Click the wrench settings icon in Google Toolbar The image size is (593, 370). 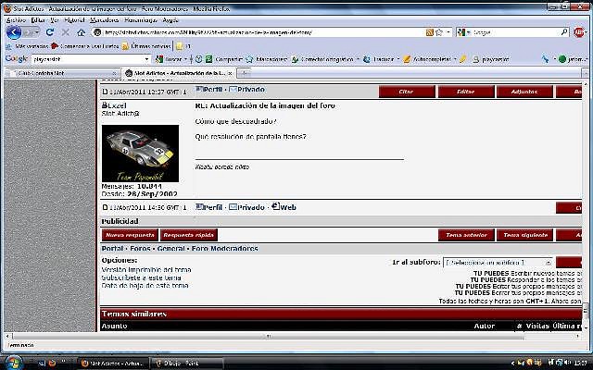tap(545, 59)
